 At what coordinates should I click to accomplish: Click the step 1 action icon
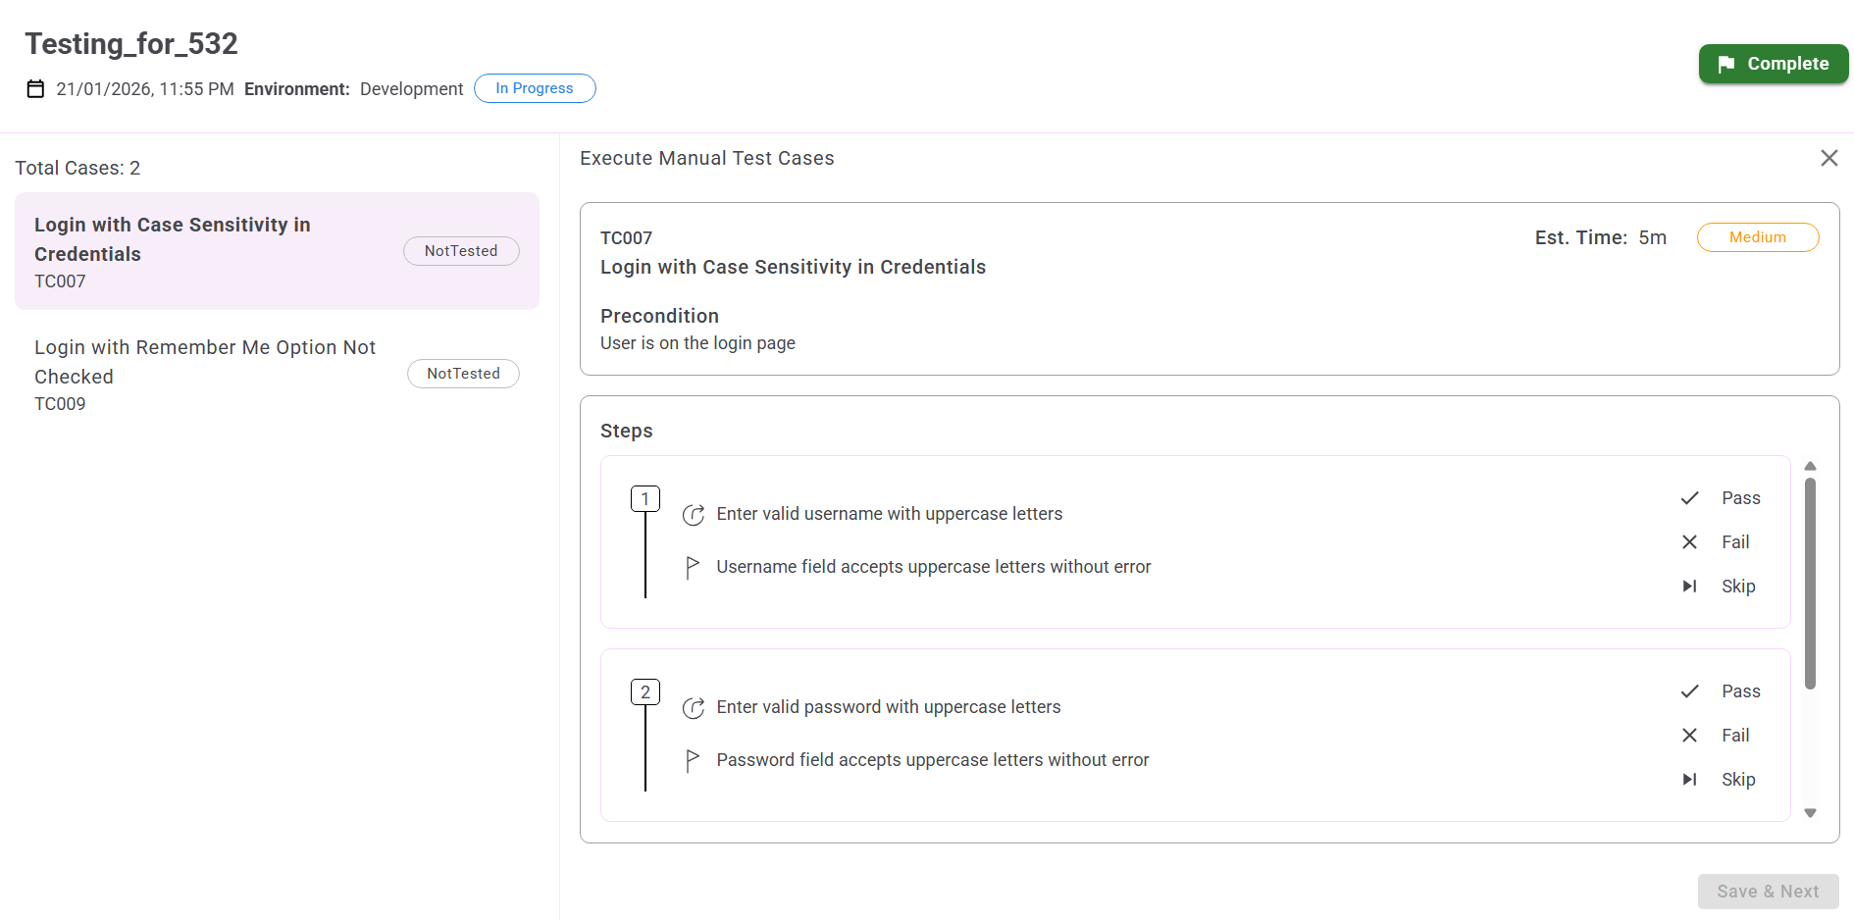(694, 515)
